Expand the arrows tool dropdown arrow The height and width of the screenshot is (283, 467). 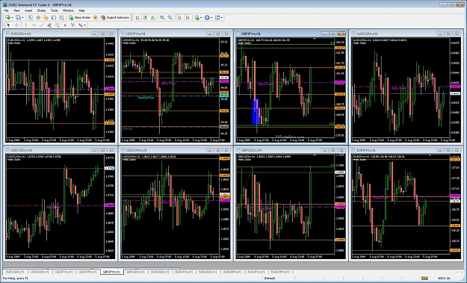coord(84,25)
